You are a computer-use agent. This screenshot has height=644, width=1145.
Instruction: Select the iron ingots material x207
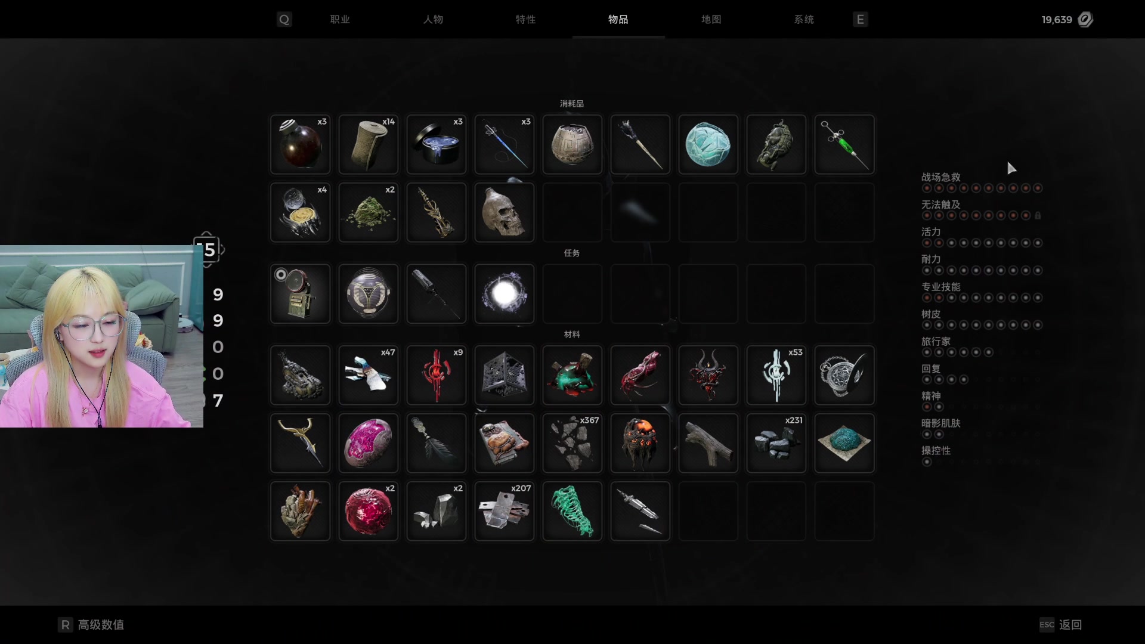click(x=505, y=511)
